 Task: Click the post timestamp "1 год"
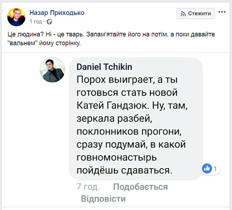click(35, 22)
